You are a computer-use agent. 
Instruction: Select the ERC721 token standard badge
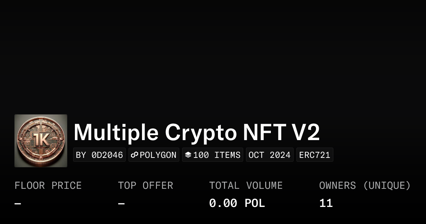click(x=315, y=155)
